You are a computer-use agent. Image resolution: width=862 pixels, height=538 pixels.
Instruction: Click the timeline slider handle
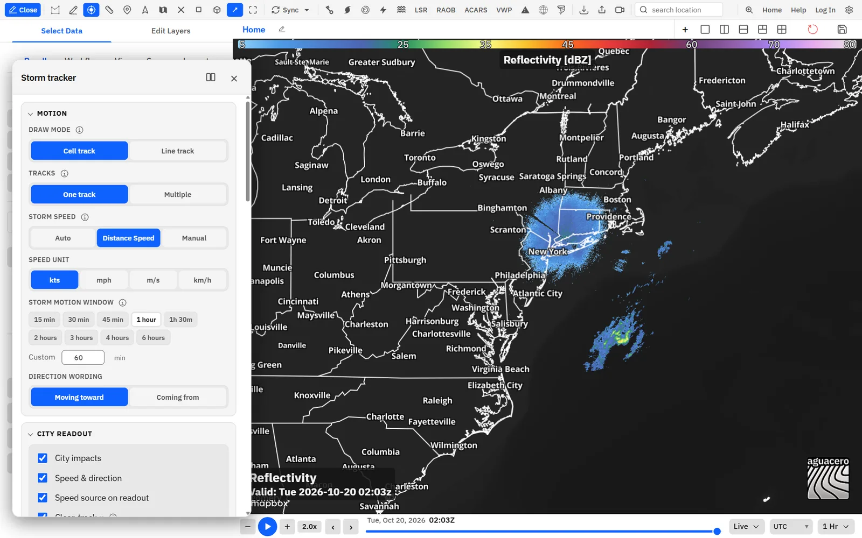717,531
